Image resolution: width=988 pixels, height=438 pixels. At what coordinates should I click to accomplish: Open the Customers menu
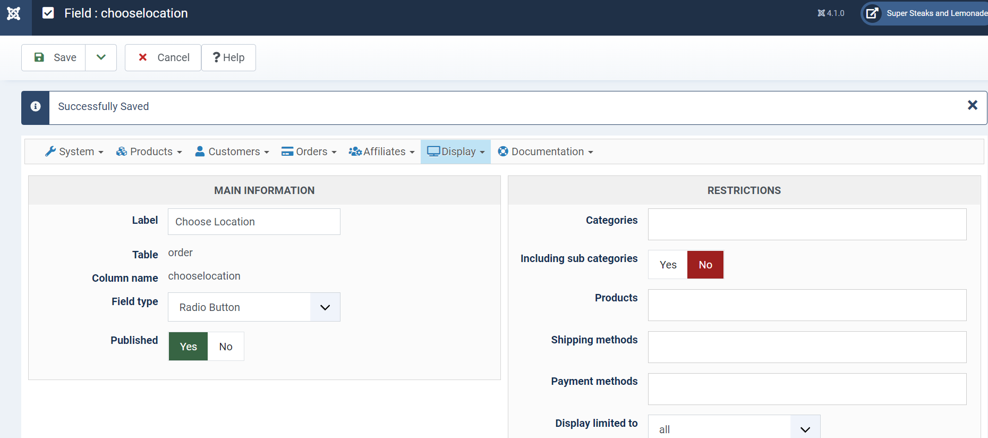click(x=232, y=151)
